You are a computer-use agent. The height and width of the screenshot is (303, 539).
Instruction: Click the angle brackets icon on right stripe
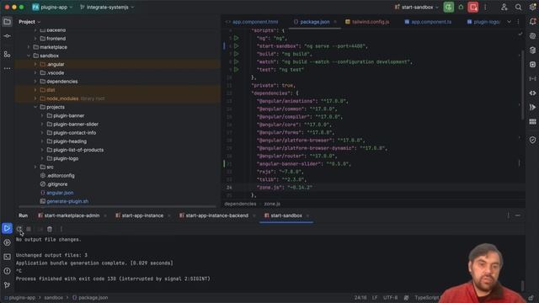532,93
